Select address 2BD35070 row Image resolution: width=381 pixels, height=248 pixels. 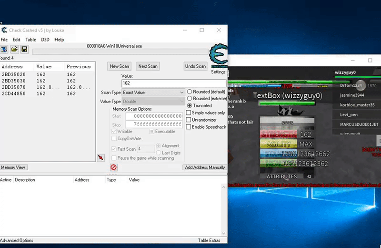click(47, 87)
